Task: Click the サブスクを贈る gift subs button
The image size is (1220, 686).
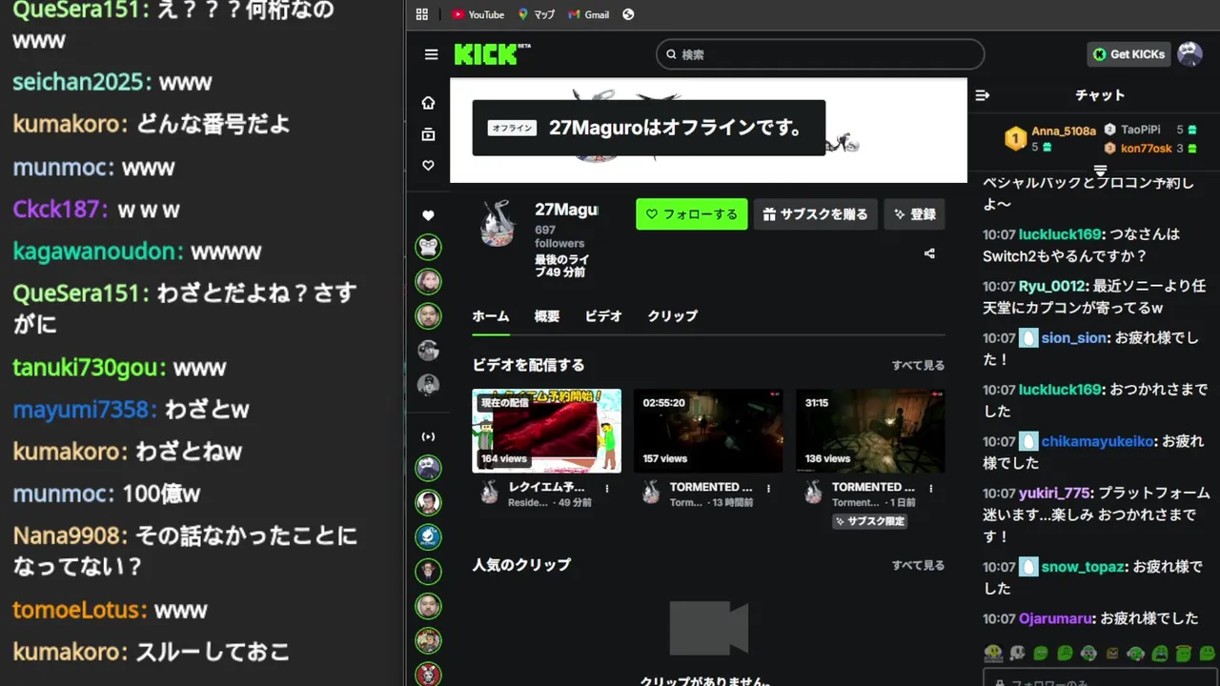Action: [815, 214]
